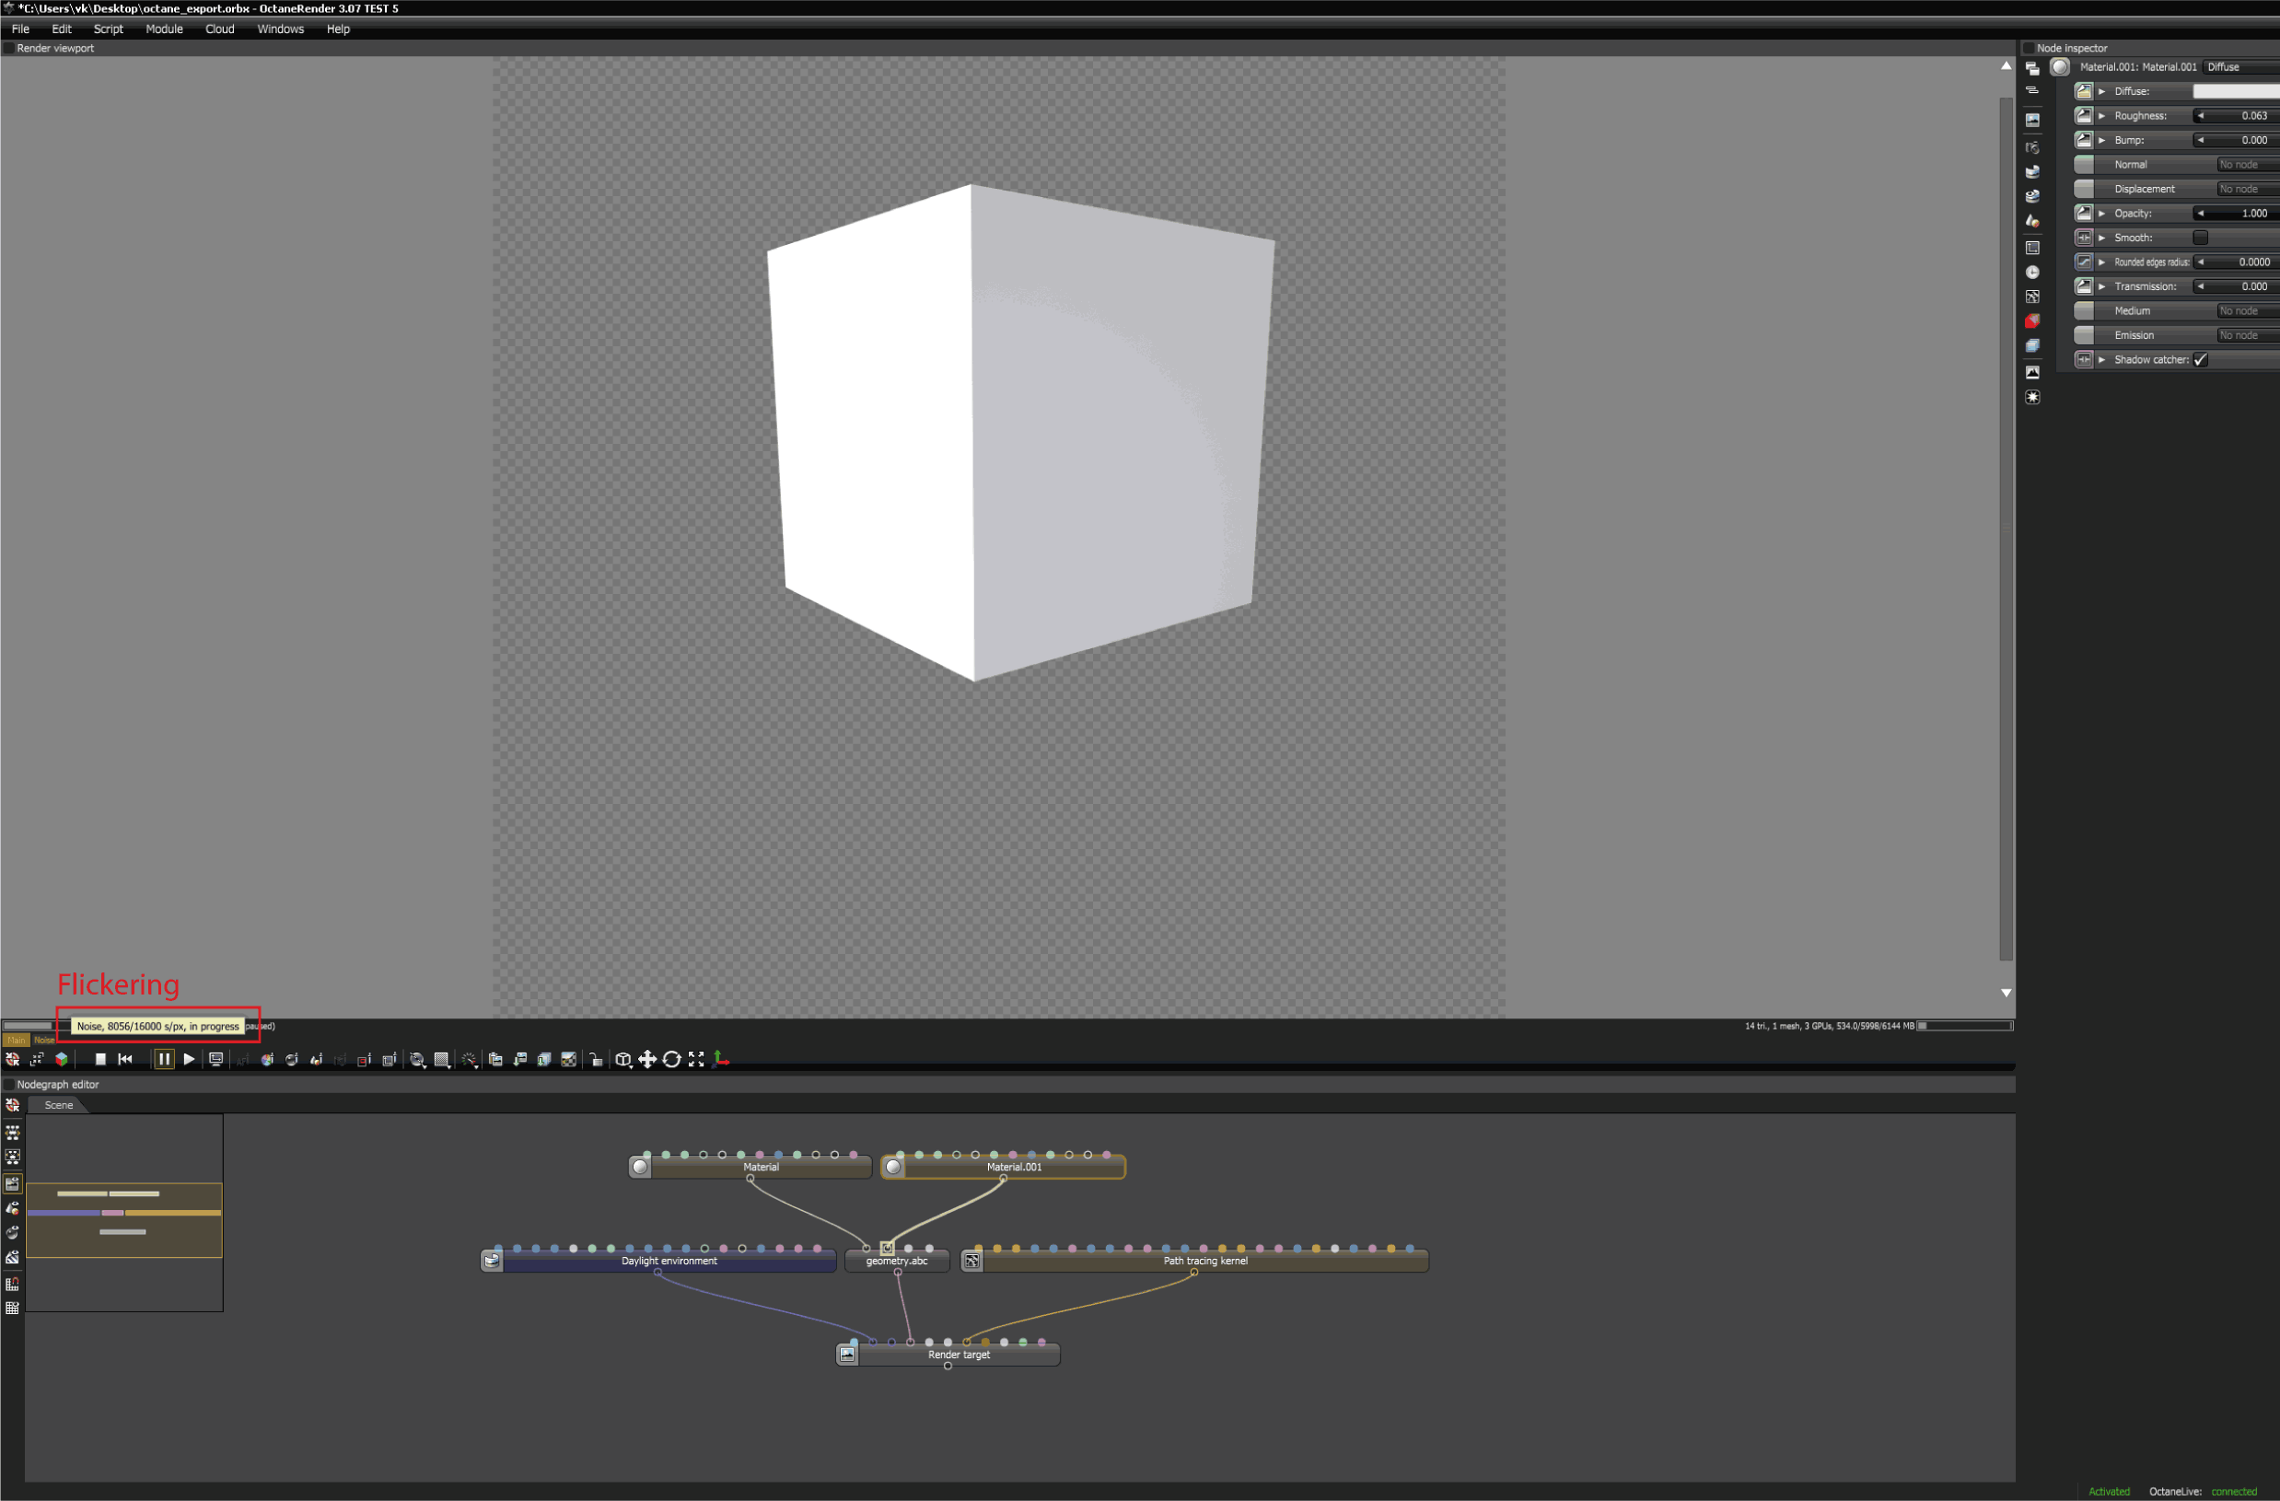
Task: Open the Script menu
Action: [x=109, y=29]
